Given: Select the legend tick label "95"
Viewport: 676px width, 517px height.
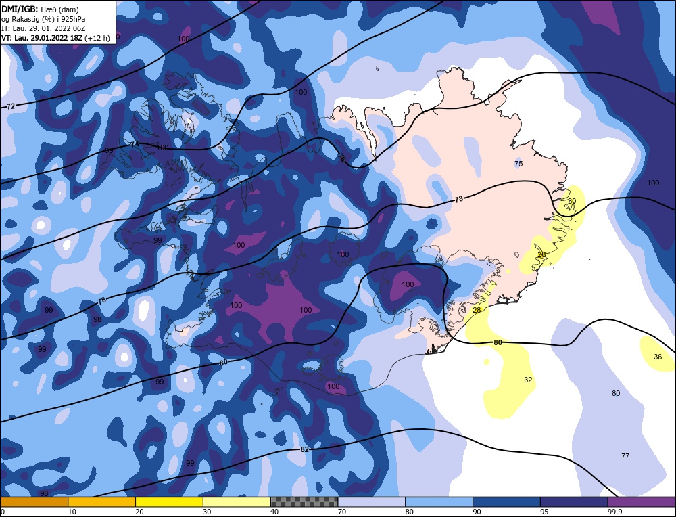Looking at the screenshot, I should [x=544, y=512].
